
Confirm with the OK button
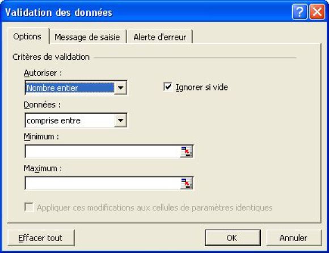(x=233, y=238)
